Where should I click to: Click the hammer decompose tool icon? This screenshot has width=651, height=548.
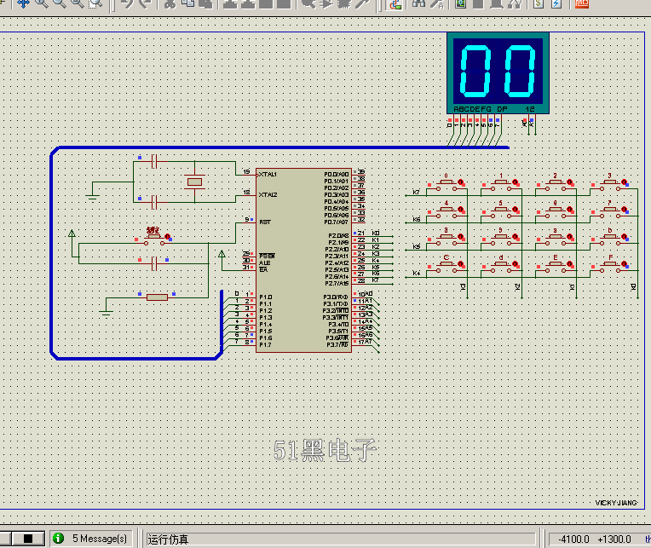[362, 3]
